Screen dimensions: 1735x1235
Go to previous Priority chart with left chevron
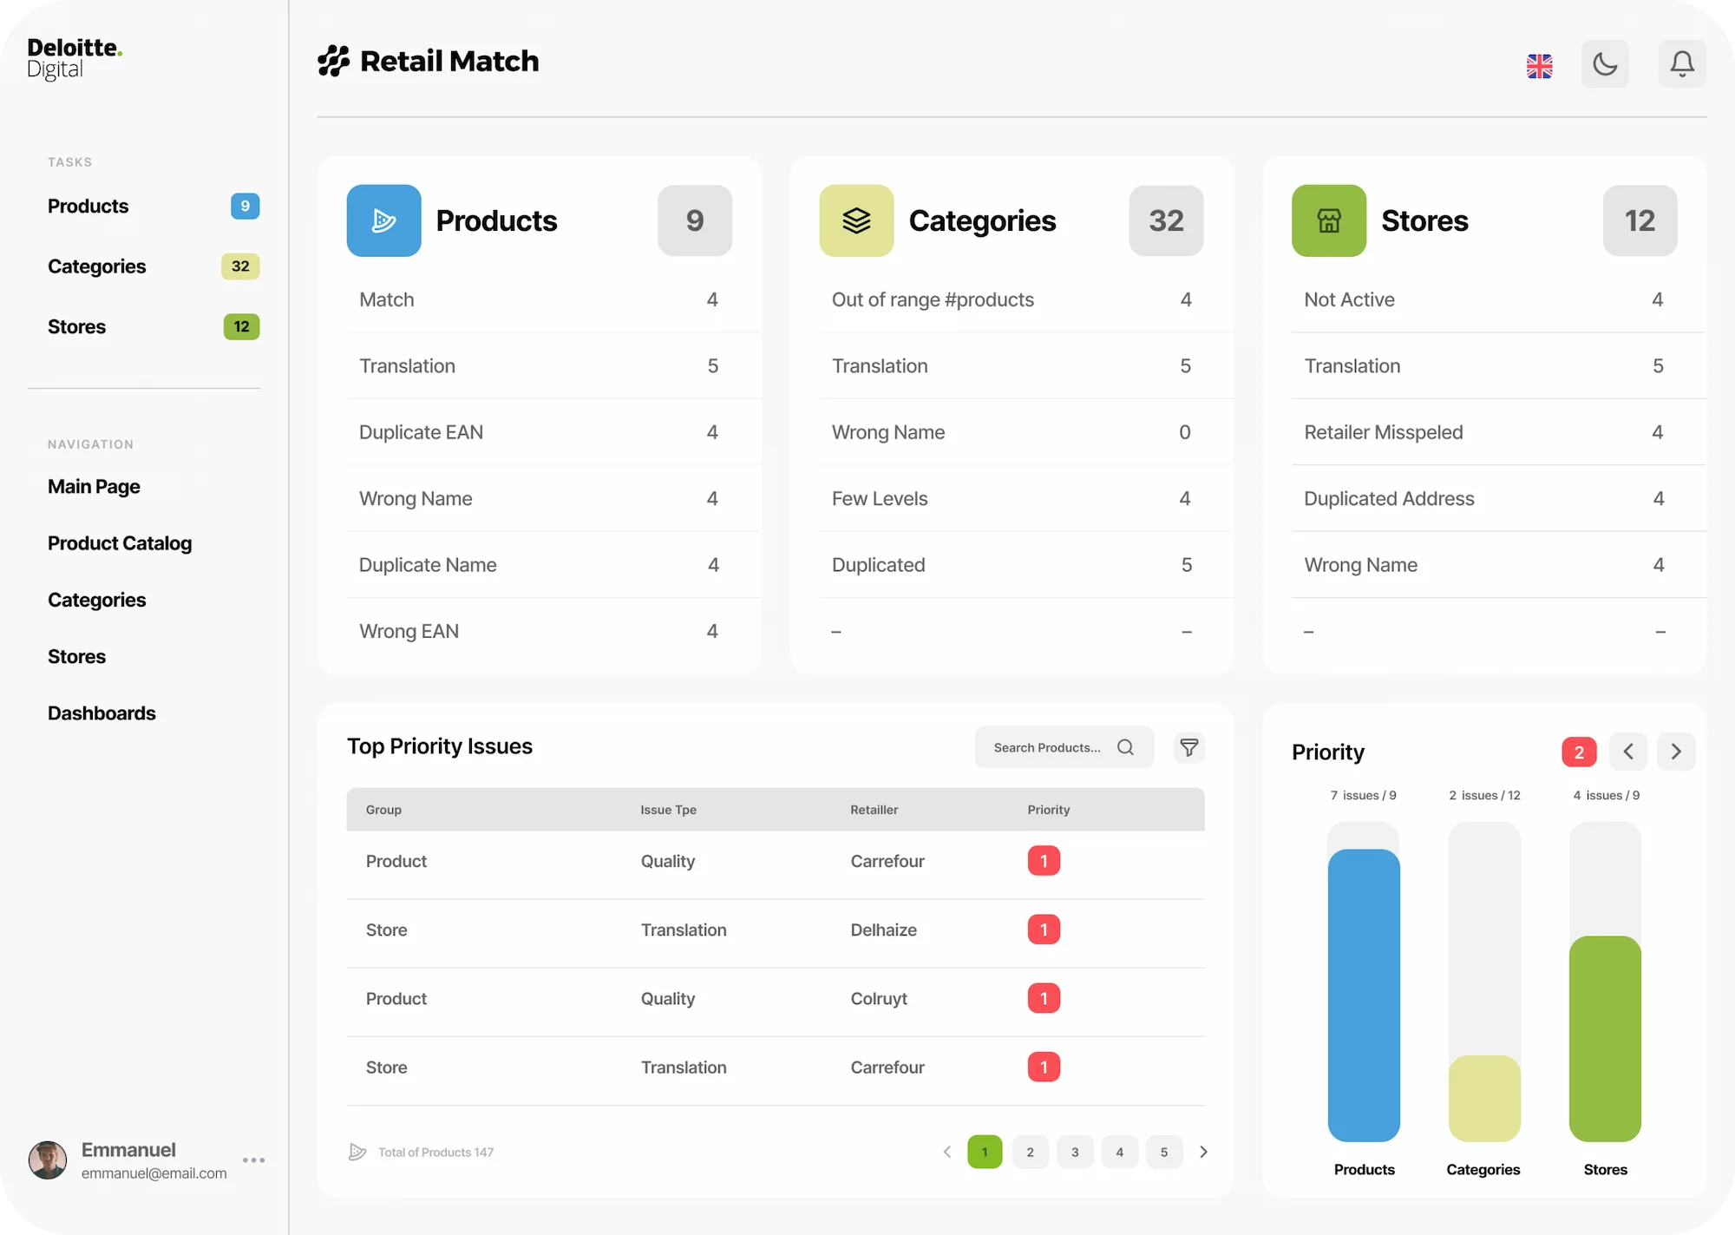1628,752
